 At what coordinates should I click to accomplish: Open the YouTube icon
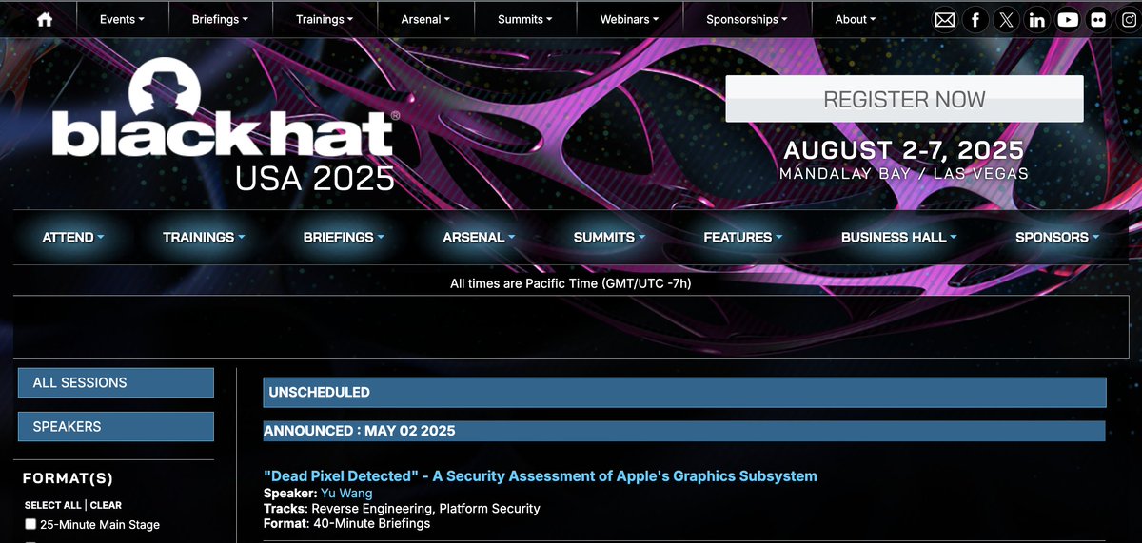click(1068, 19)
